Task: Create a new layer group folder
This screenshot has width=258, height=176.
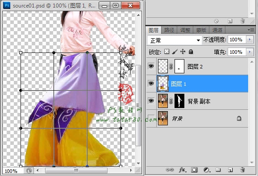Action: (218, 170)
